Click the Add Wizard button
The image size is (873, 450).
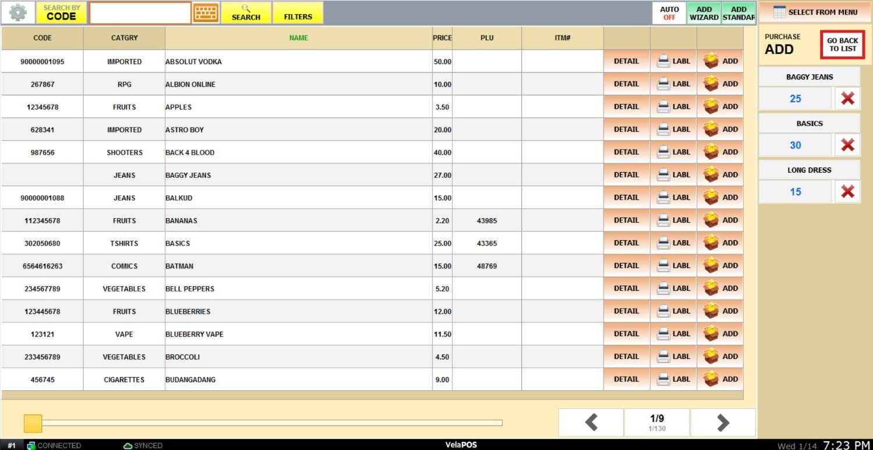[704, 13]
